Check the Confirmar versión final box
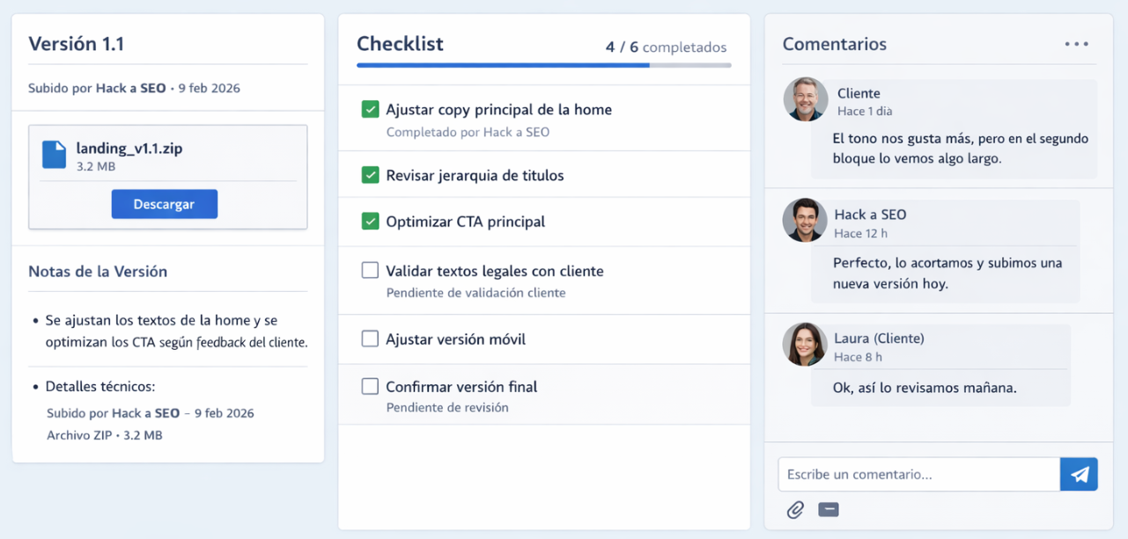 point(370,385)
